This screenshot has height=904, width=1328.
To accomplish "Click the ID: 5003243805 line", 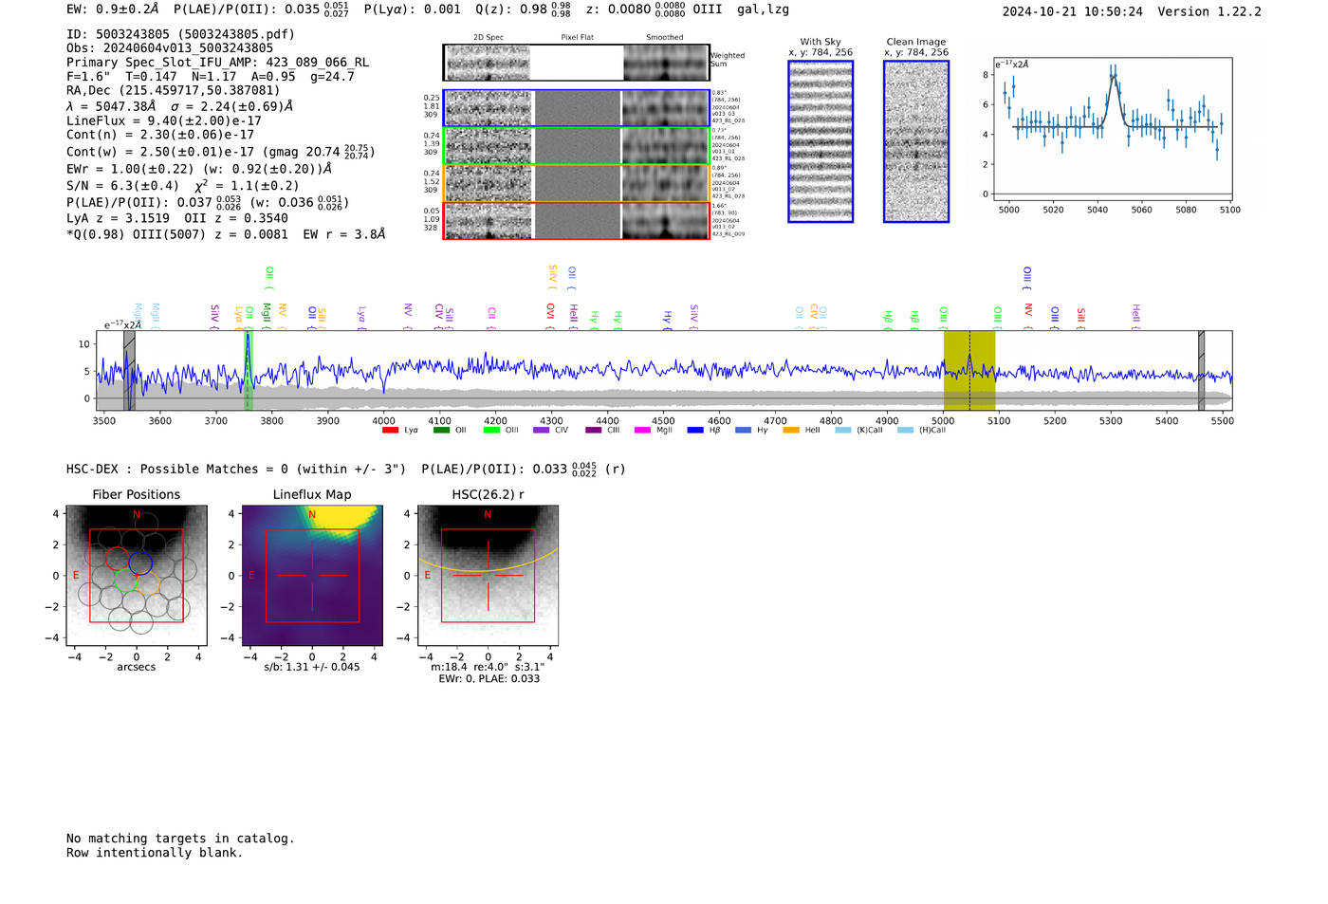I will click(x=180, y=34).
